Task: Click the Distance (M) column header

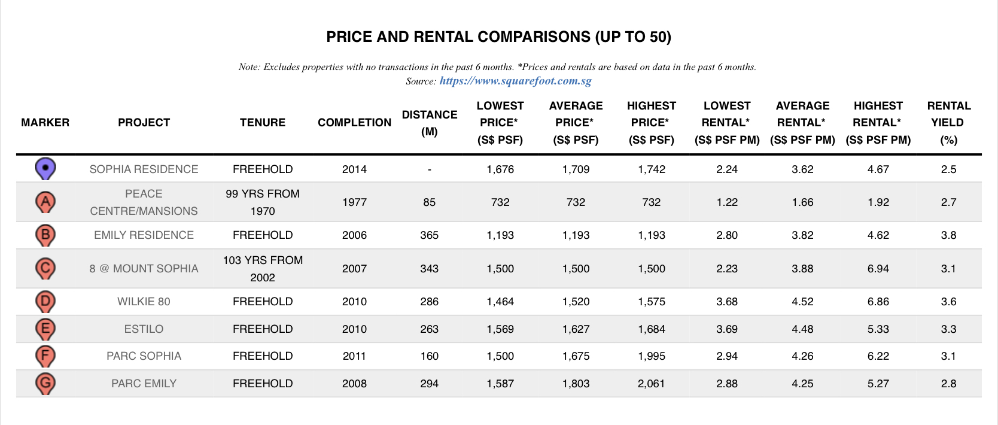Action: tap(430, 123)
